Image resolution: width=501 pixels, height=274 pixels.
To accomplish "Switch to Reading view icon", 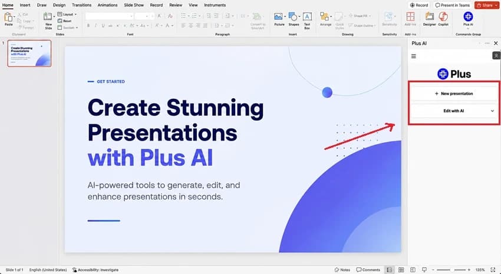I will click(x=413, y=270).
